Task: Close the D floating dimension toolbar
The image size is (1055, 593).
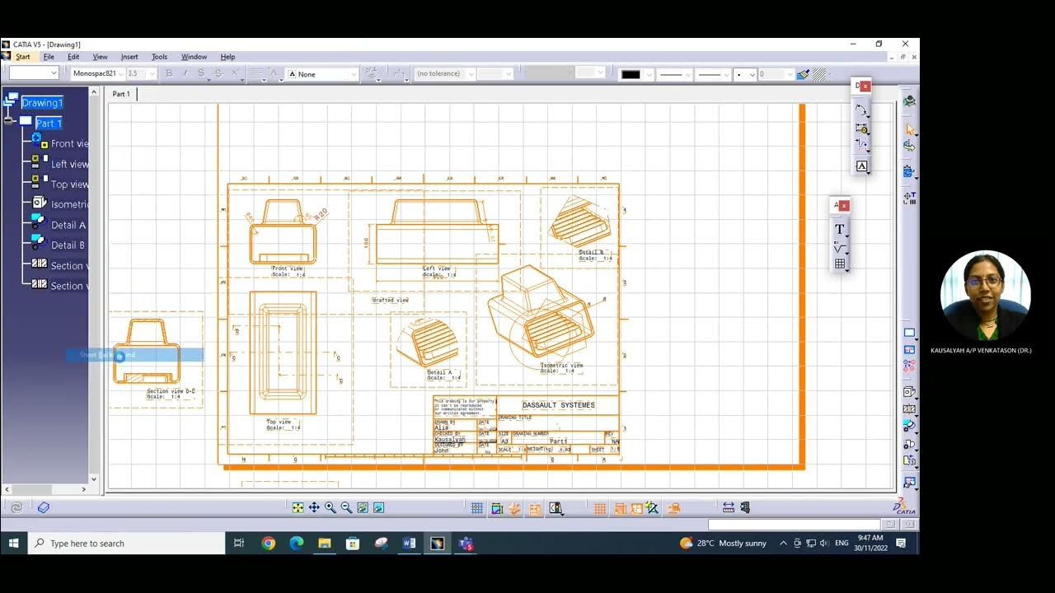Action: pos(865,86)
